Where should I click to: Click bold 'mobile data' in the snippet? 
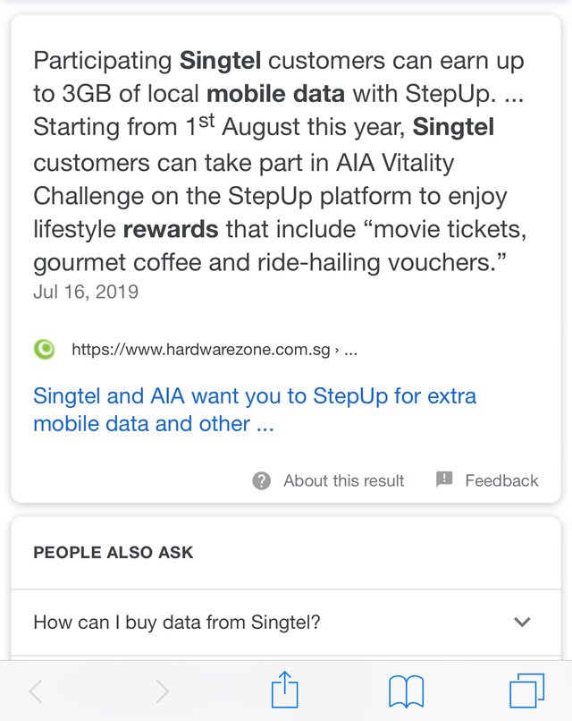(x=275, y=94)
